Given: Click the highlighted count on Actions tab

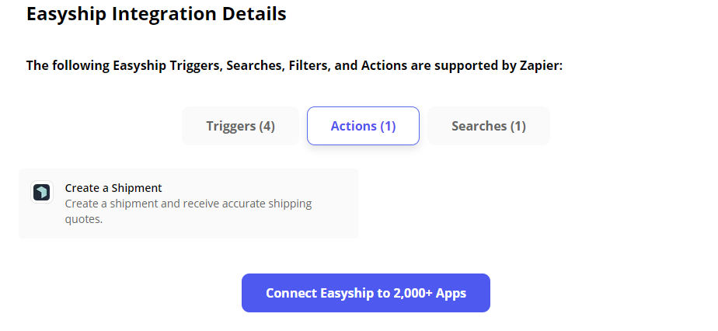Looking at the screenshot, I should click(x=388, y=126).
